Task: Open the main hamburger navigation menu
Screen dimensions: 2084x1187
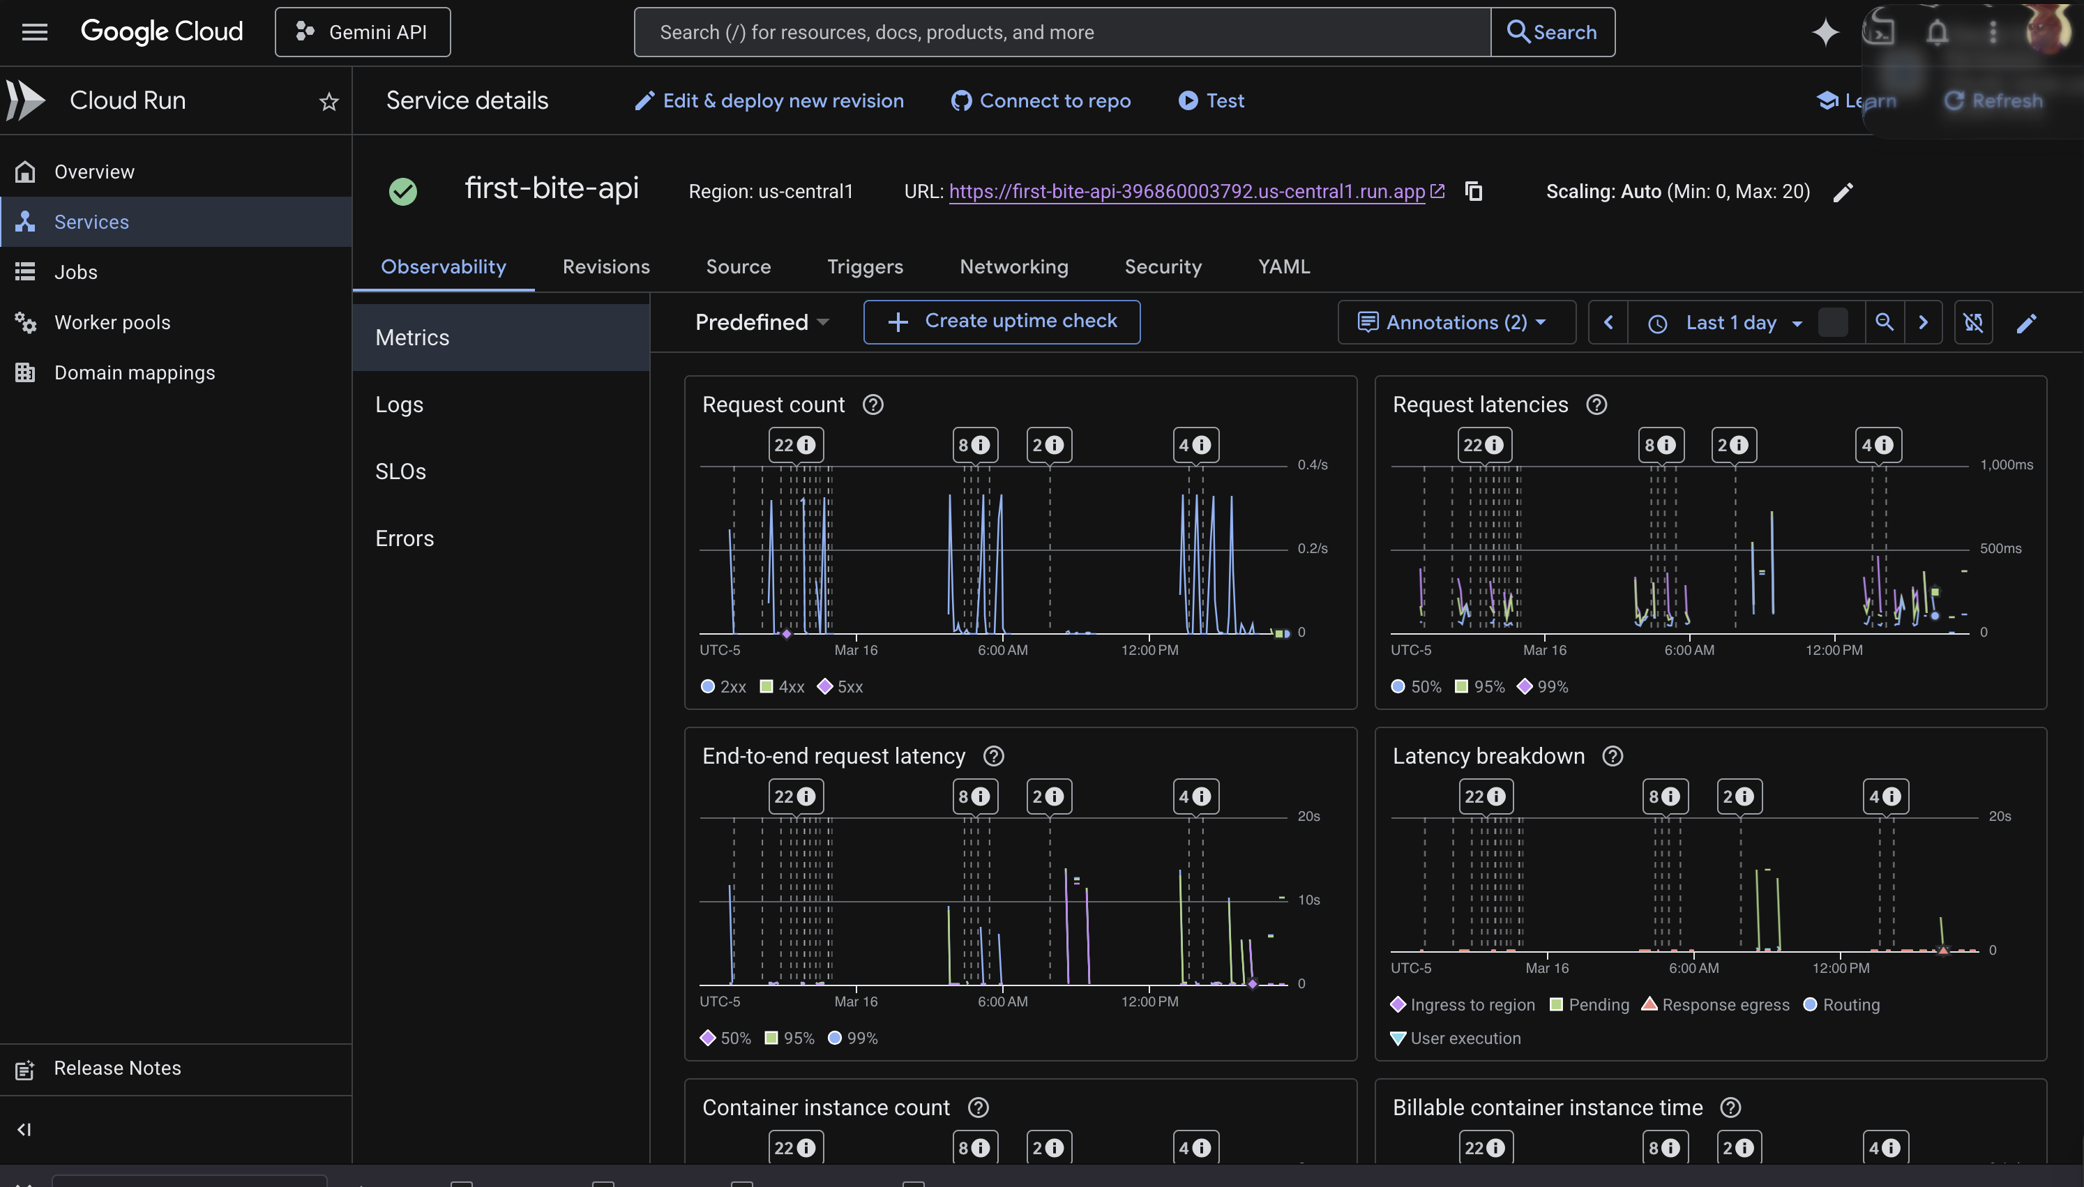Action: 34,32
